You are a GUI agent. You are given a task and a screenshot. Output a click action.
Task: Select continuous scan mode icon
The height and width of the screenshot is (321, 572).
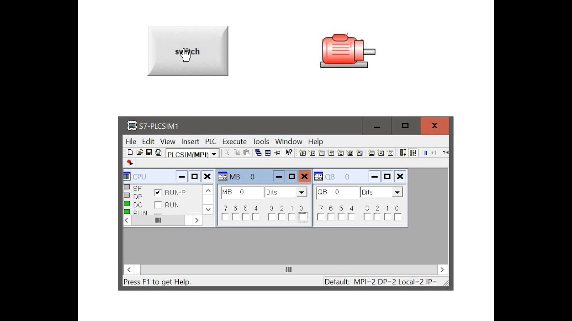click(413, 153)
